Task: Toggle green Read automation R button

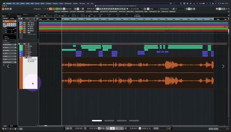Action: [57, 9]
